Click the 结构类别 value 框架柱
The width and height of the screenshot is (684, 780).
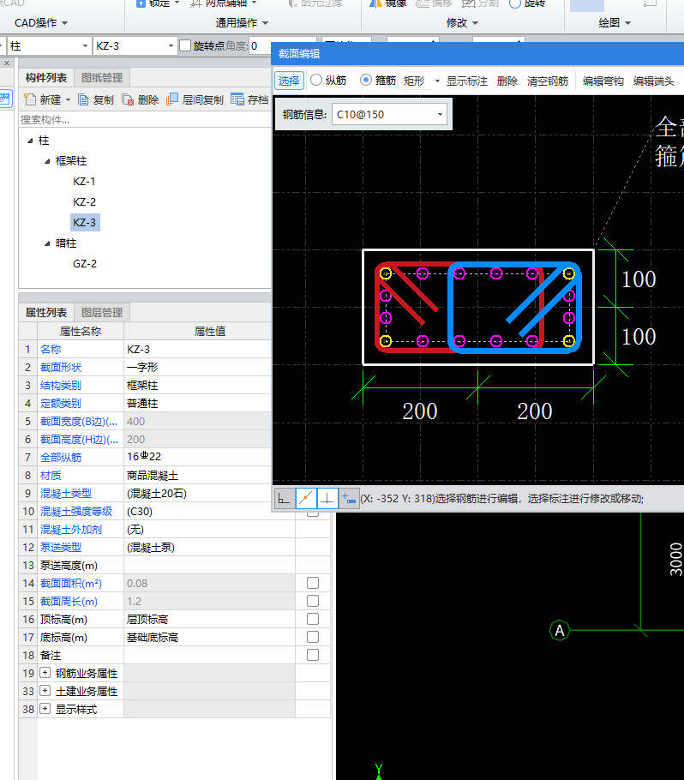click(197, 385)
